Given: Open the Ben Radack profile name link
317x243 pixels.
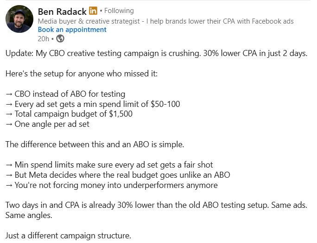Looking at the screenshot, I should (62, 11).
